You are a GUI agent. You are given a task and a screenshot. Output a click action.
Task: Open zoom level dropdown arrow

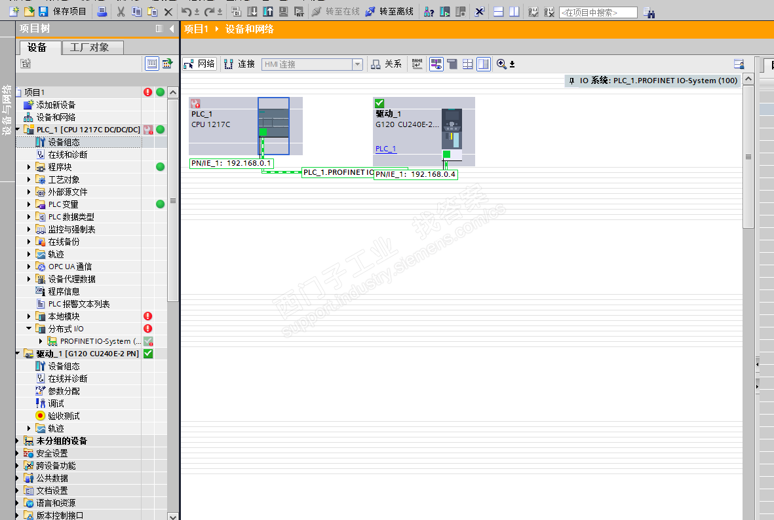click(512, 64)
